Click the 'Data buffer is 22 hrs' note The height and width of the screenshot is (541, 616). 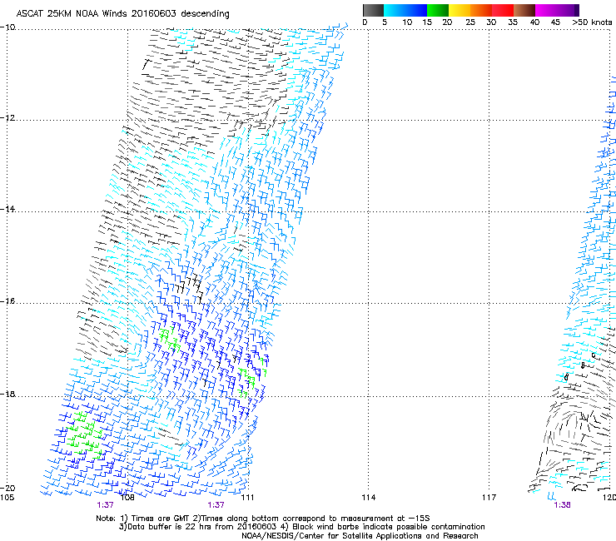(x=198, y=527)
